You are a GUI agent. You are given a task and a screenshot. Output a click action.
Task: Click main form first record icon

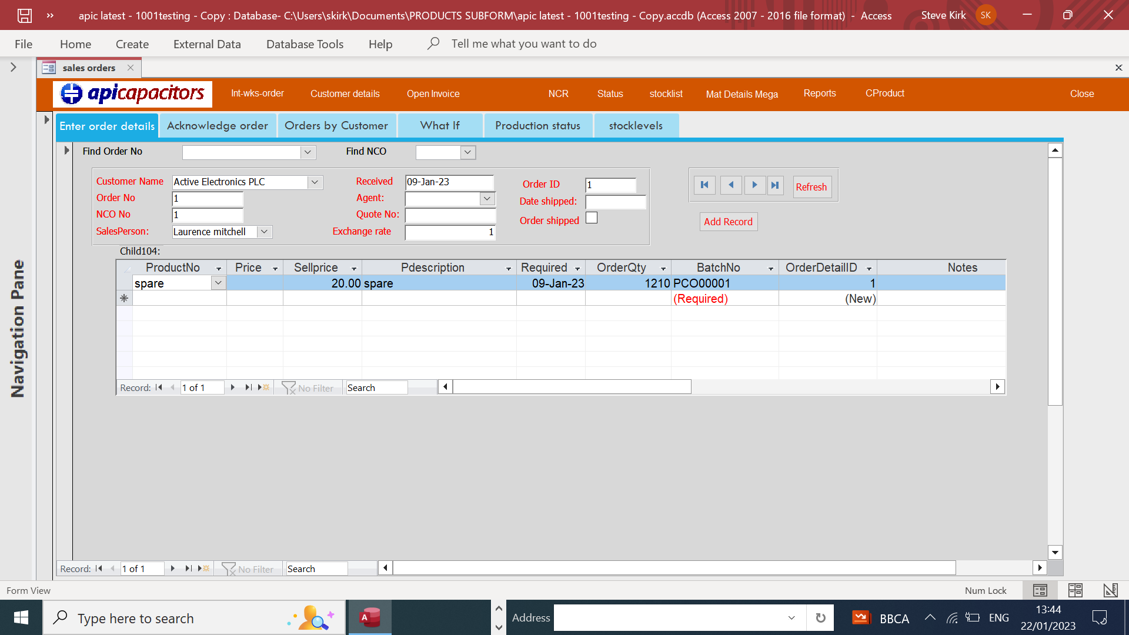tap(99, 569)
